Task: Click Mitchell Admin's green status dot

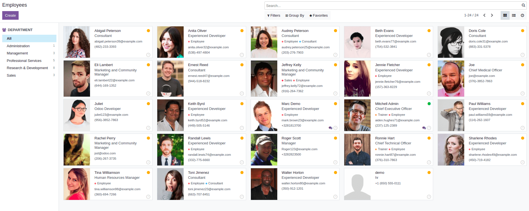Action: [x=429, y=104]
